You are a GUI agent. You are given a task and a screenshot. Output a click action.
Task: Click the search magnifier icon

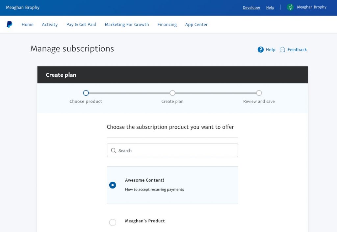pos(113,150)
